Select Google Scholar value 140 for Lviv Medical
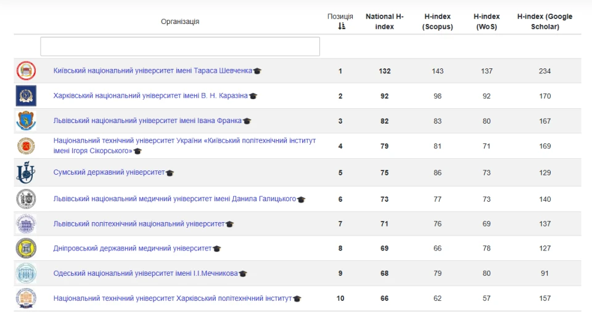This screenshot has height=312, width=592. point(545,199)
